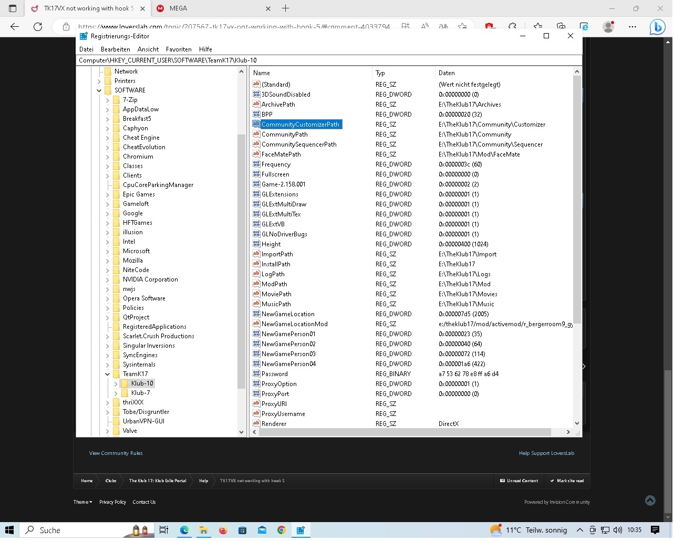The image size is (674, 541).
Task: Click Mark site read
Action: point(567,481)
